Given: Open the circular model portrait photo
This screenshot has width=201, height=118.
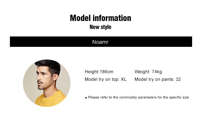Looking at the screenshot, I should (47, 83).
